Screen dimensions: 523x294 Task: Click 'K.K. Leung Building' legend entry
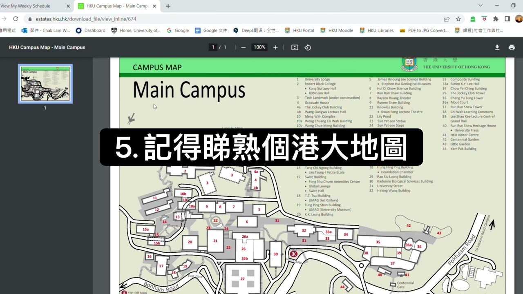(319, 214)
